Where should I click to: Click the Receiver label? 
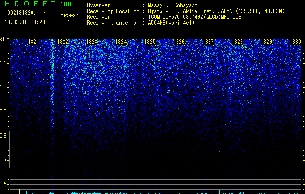coord(98,17)
